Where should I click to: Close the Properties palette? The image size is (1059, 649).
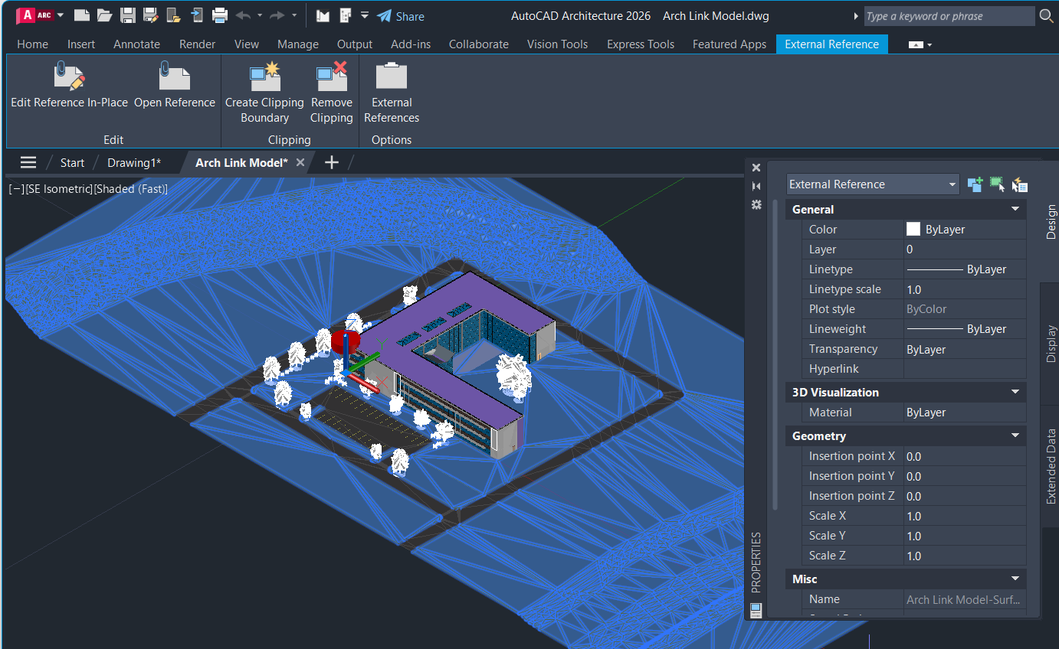[x=756, y=168]
